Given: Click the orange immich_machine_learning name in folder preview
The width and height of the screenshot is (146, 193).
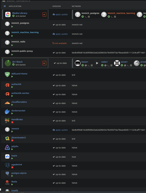Looking at the screenshot, I should click(x=121, y=13).
